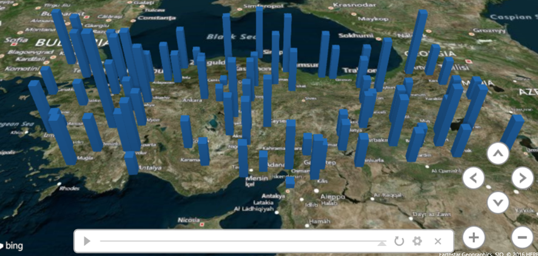The height and width of the screenshot is (256, 538).
Task: Select the small column near Iskenderun
Action: [x=291, y=182]
